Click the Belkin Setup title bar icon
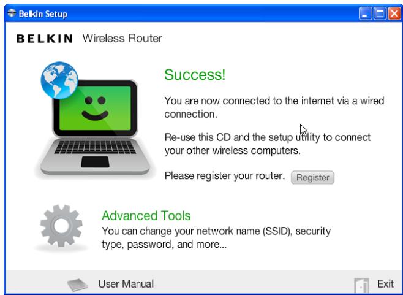The width and height of the screenshot is (403, 295). tap(12, 13)
